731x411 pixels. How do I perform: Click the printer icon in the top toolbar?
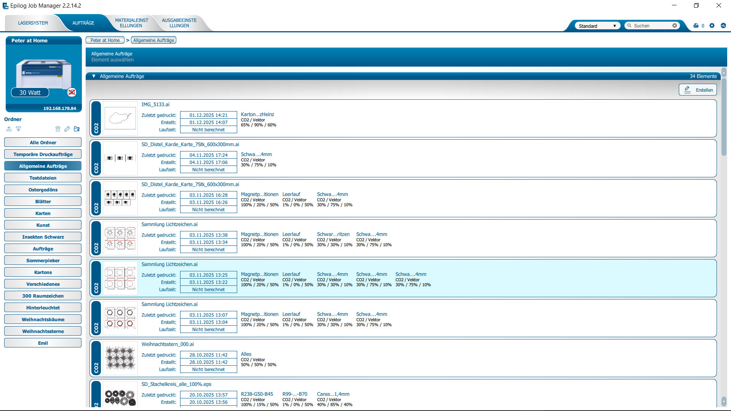click(696, 25)
